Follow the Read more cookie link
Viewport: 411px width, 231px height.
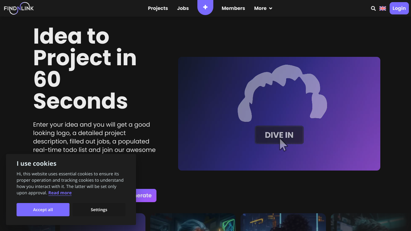[60, 193]
